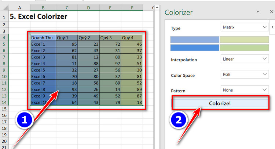
Task: Close the Colorizer task pane
Action: 271,12
